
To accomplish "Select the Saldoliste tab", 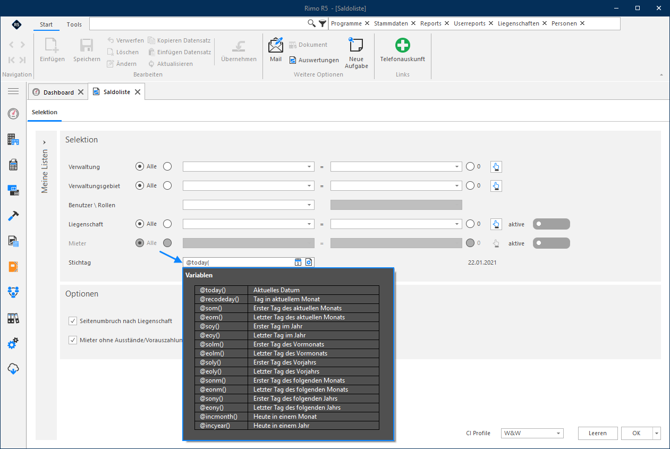I will click(x=117, y=92).
